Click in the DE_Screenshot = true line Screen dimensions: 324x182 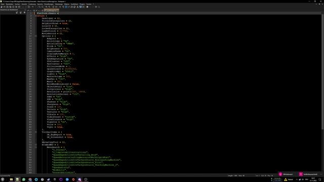(60, 137)
